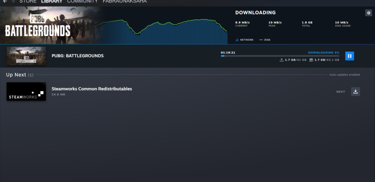Screen dimensions: 375x182
Task: Start Steamworks Common Redistributables download now
Action: (355, 92)
